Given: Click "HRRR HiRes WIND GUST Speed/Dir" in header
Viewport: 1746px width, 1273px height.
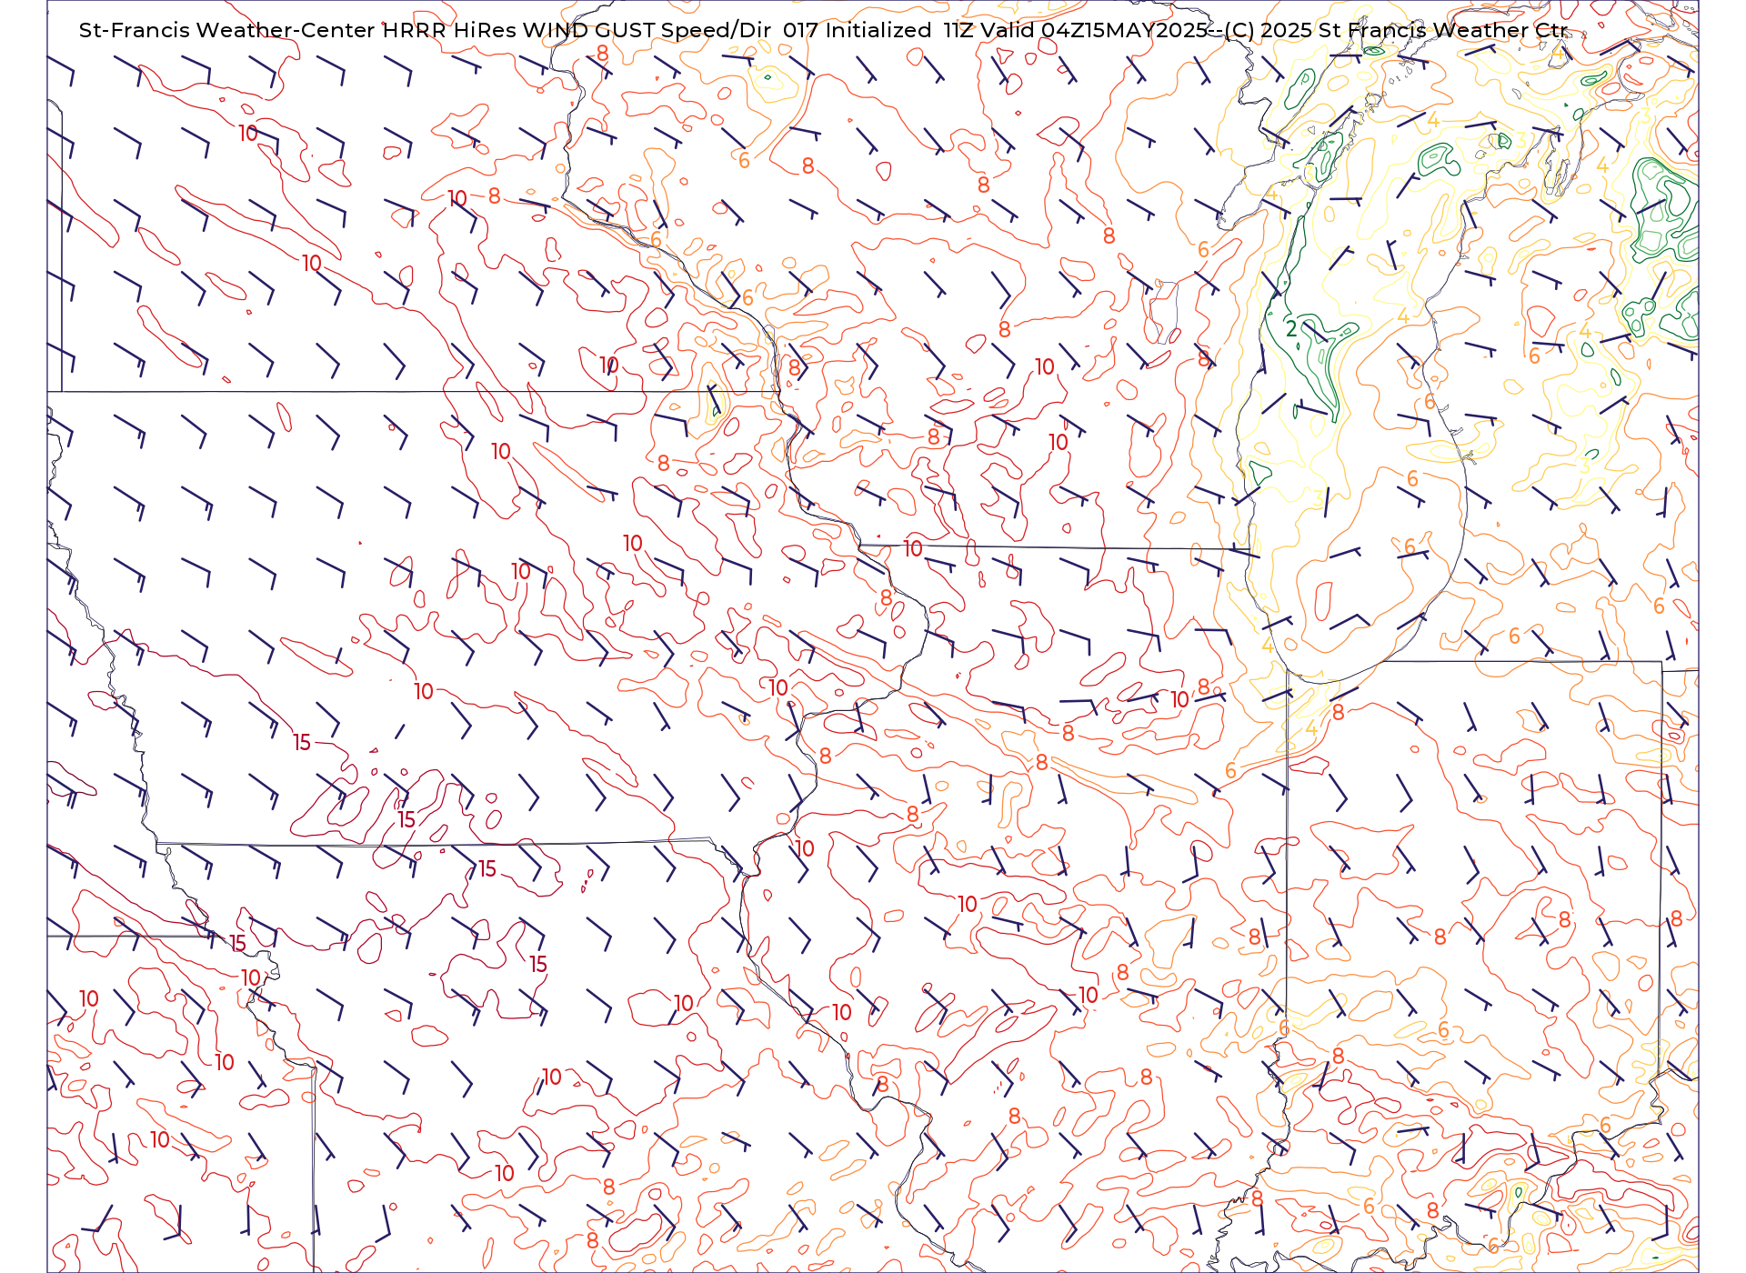Looking at the screenshot, I should click(x=577, y=30).
